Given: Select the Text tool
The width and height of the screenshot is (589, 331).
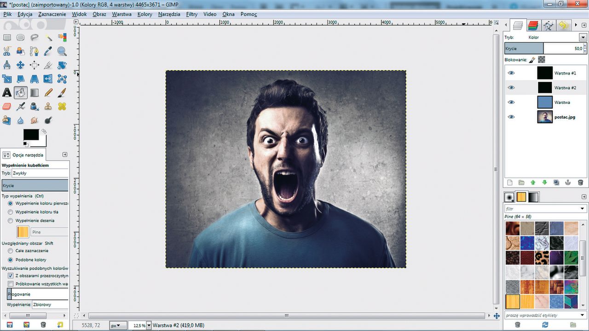Looking at the screenshot, I should [x=7, y=92].
